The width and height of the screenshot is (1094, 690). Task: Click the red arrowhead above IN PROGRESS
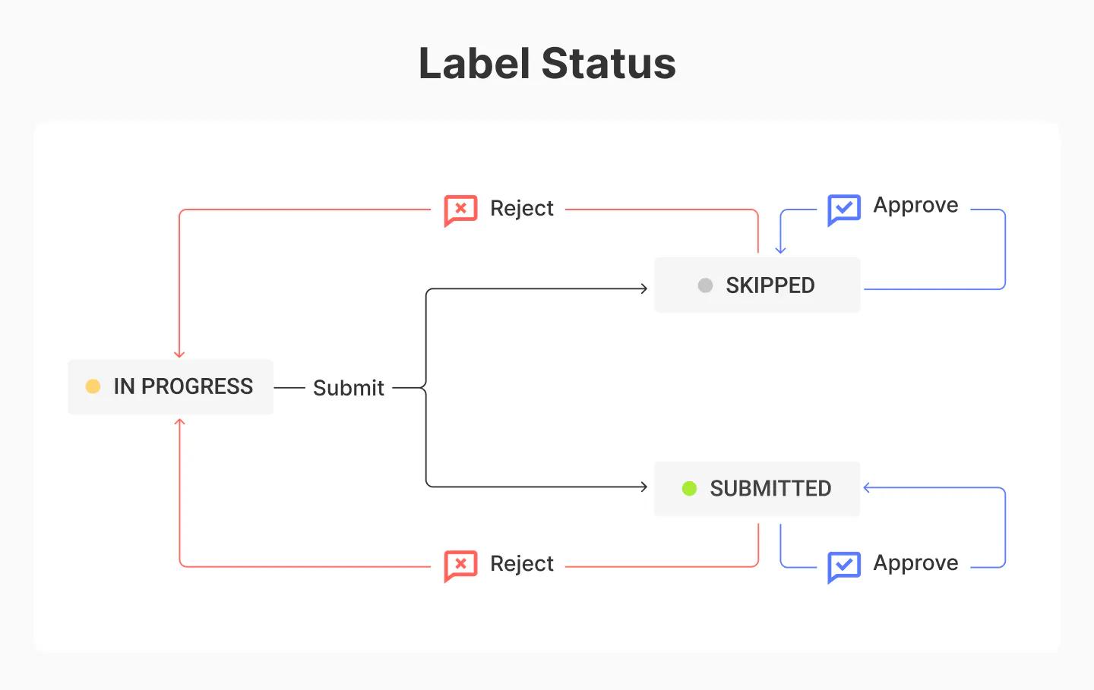pyautogui.click(x=179, y=354)
